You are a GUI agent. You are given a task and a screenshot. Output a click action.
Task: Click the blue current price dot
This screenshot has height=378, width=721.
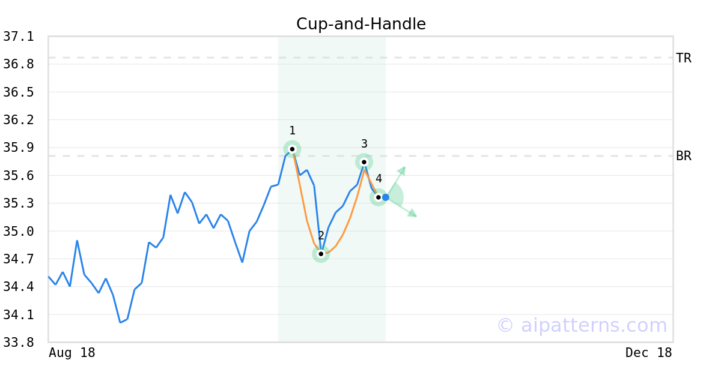(386, 197)
